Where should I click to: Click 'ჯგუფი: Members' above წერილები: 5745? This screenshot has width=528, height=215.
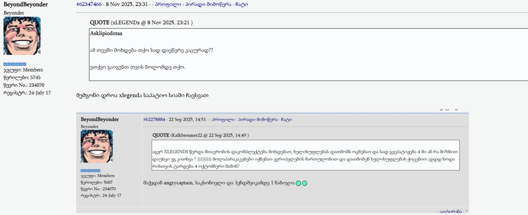tap(23, 70)
